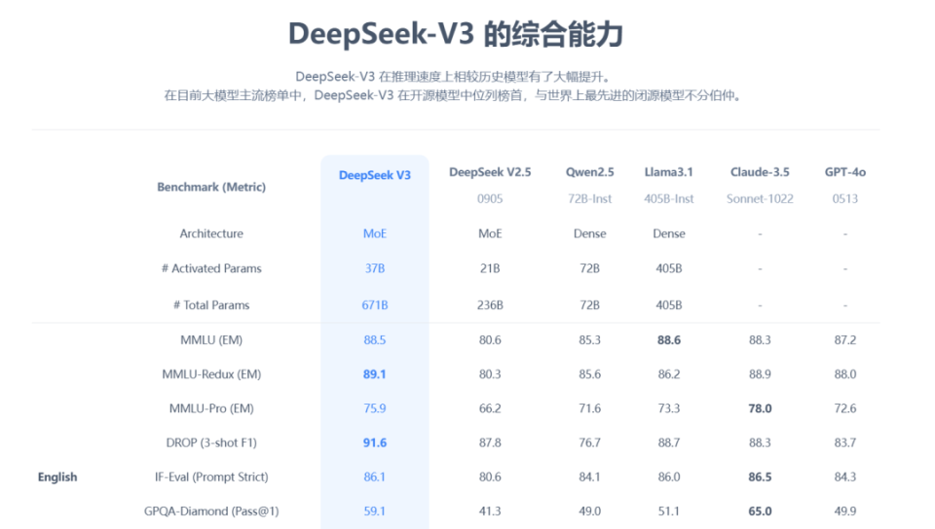Select the '88.0' MMLU-Redux score

[845, 374]
